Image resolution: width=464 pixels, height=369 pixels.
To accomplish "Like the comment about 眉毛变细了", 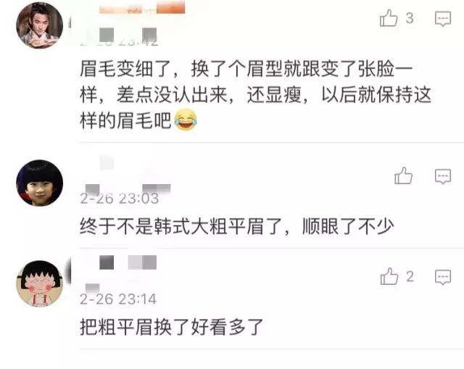I will [x=389, y=17].
